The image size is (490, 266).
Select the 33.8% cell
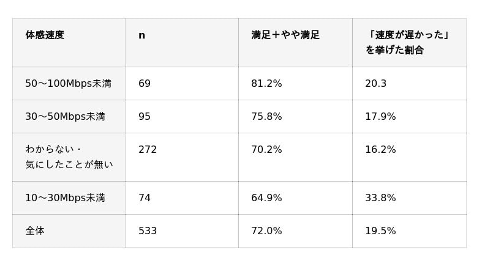pos(409,198)
